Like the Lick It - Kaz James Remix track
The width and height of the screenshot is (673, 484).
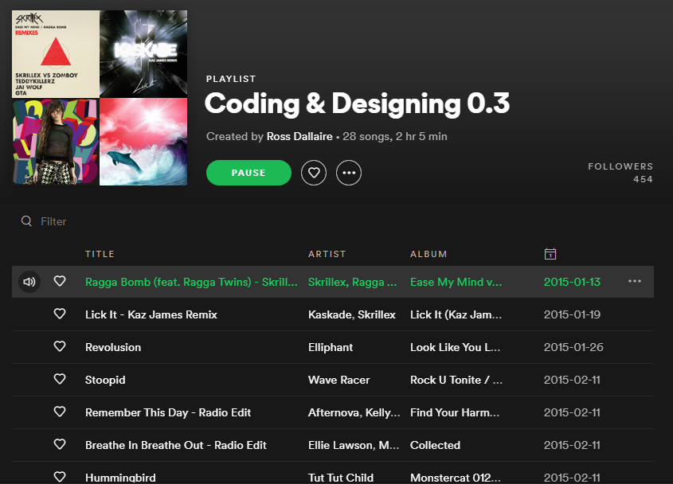click(x=60, y=314)
